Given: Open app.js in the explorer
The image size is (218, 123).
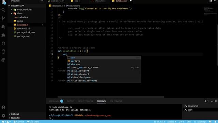Looking at the screenshot, I should click(x=20, y=21).
